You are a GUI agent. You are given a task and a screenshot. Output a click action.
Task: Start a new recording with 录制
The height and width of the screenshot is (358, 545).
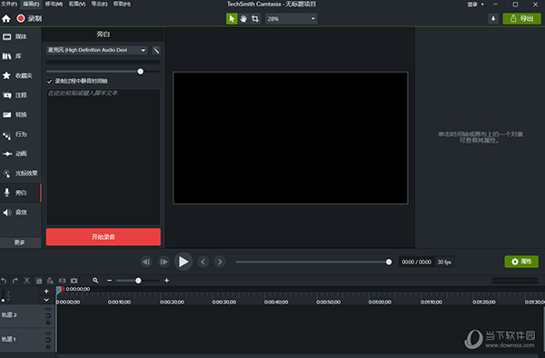[x=30, y=18]
